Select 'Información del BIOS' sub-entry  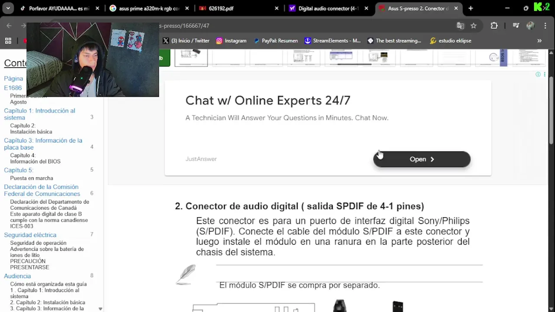[x=36, y=161]
